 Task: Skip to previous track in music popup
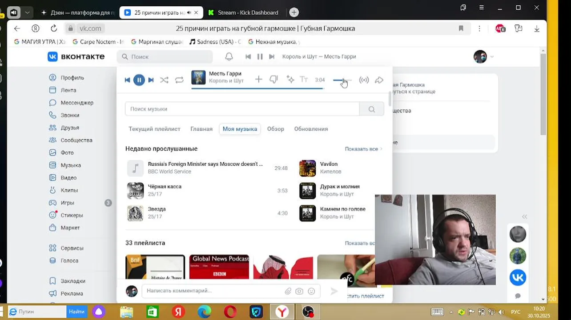point(128,80)
